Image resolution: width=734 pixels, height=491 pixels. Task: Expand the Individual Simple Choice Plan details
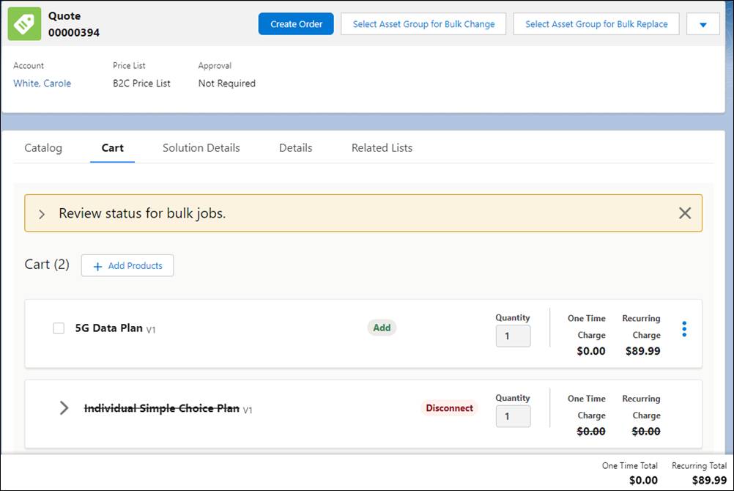64,408
